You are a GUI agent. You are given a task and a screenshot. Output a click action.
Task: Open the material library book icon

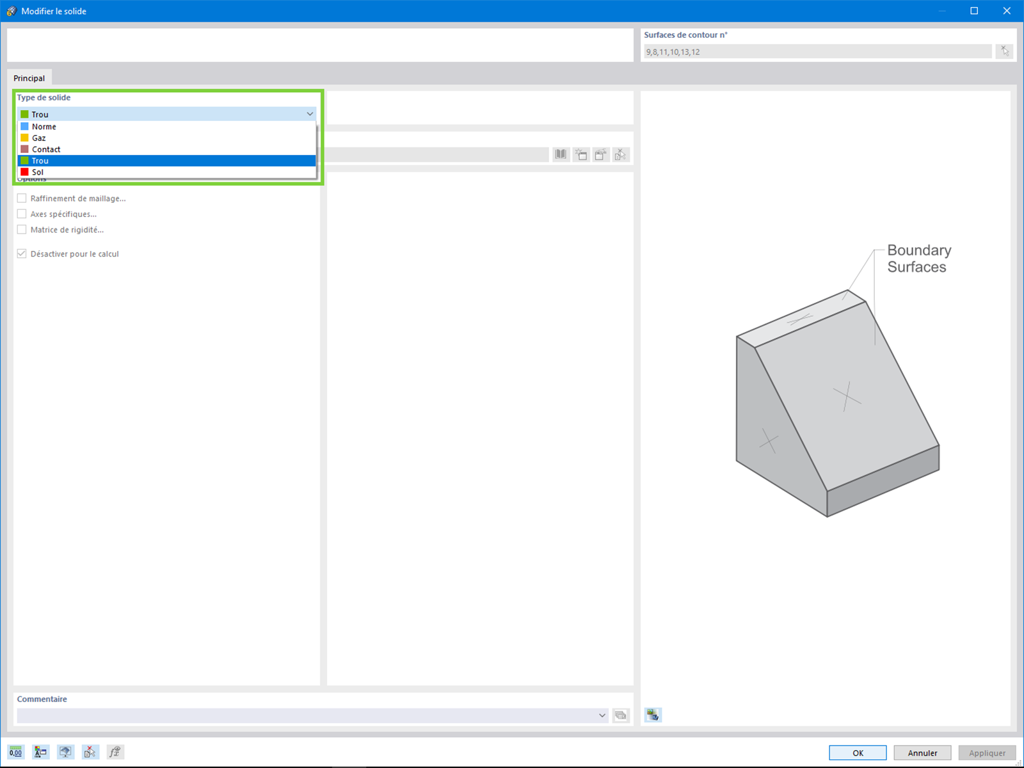[x=561, y=154]
